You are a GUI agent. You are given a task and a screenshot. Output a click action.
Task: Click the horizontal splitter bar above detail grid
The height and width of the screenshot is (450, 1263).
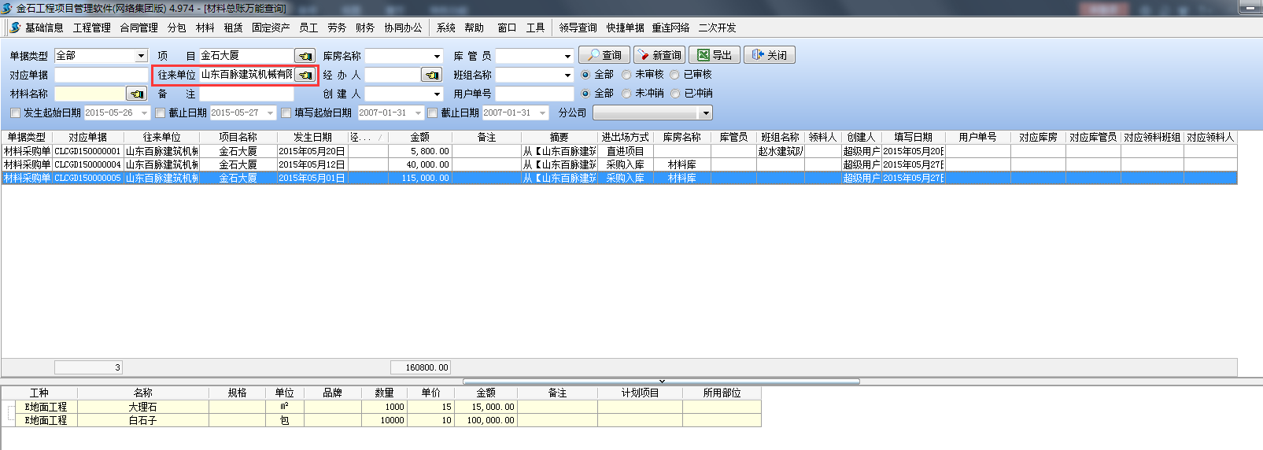pyautogui.click(x=661, y=381)
